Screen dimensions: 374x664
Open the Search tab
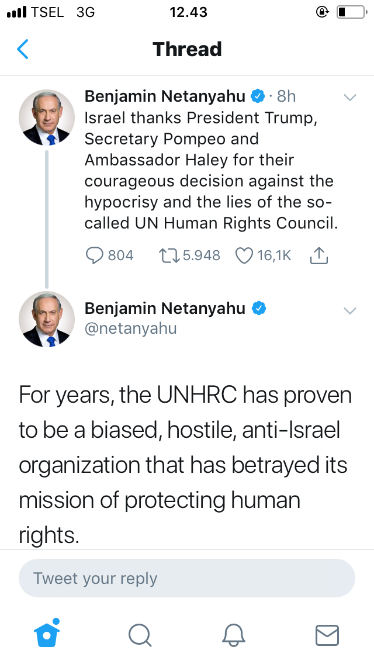pos(140,634)
